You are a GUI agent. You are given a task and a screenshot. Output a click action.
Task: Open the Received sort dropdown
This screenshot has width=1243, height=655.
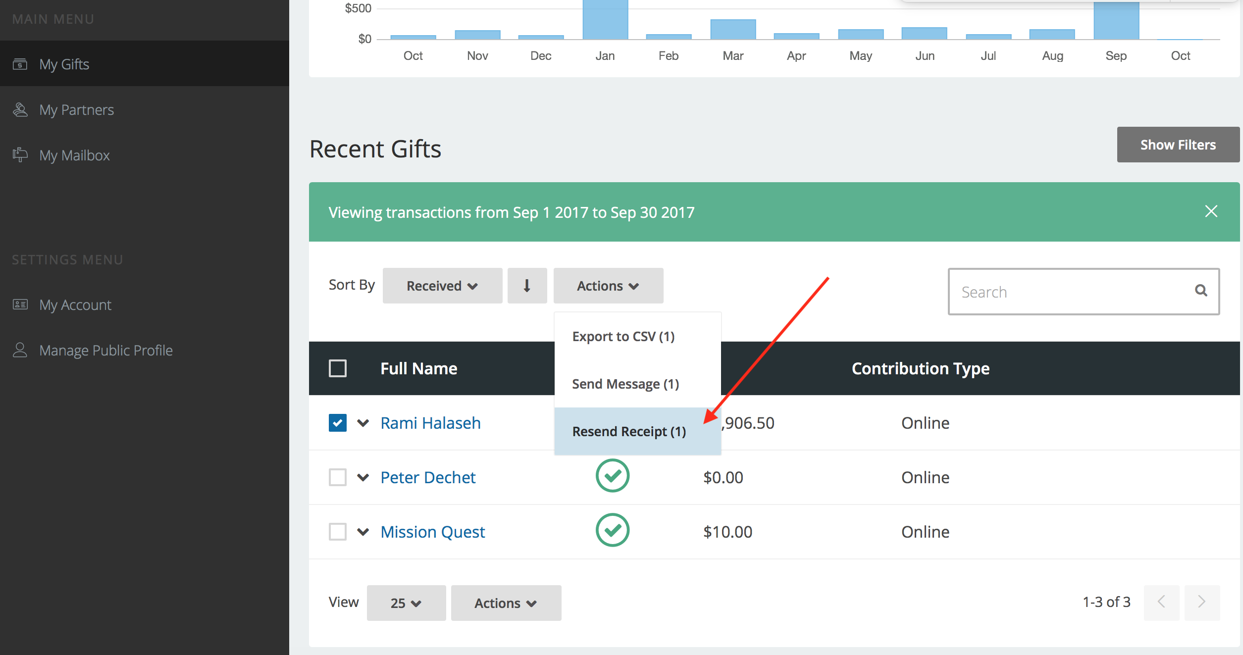442,286
